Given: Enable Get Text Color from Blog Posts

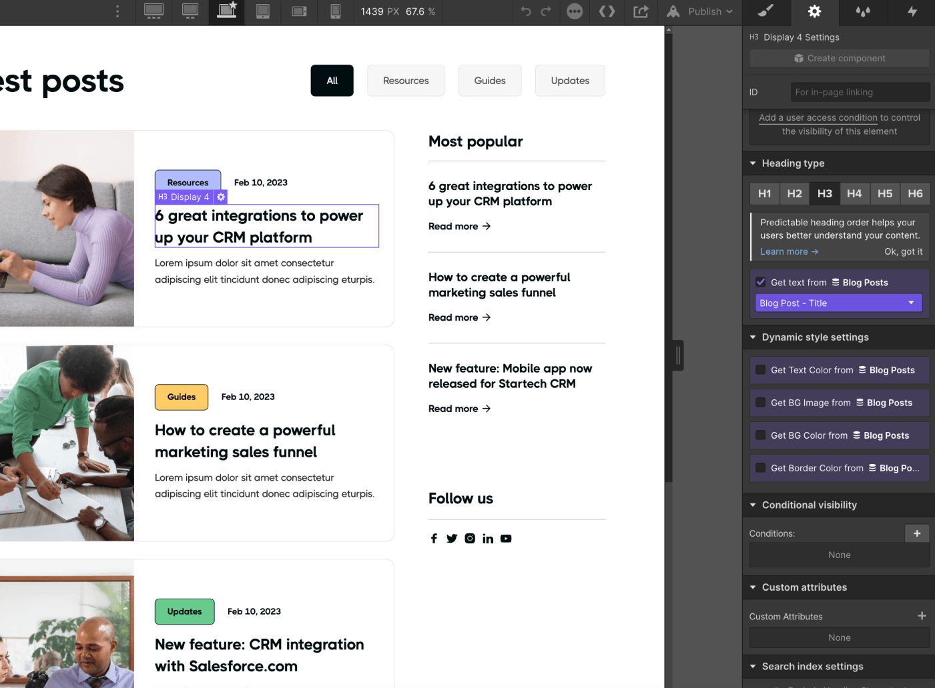Looking at the screenshot, I should click(x=760, y=370).
